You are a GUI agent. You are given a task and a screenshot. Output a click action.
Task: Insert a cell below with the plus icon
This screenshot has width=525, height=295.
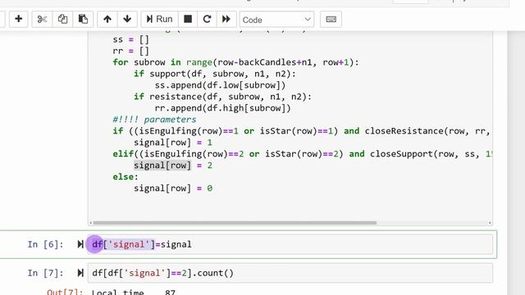tap(19, 19)
